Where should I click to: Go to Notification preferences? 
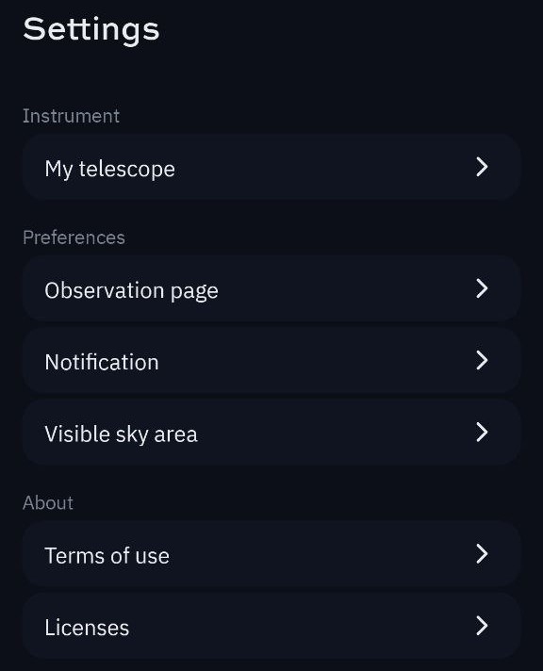click(x=271, y=360)
